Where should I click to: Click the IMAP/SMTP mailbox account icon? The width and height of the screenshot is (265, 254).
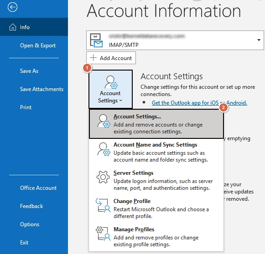96,40
